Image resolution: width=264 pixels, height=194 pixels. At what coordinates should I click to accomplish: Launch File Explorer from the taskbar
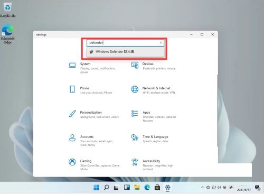pos(137,188)
